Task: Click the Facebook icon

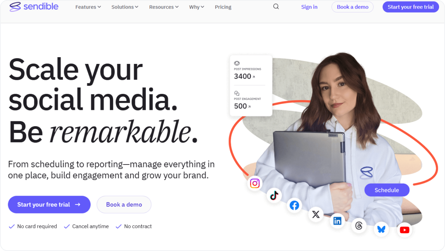Action: pos(294,205)
